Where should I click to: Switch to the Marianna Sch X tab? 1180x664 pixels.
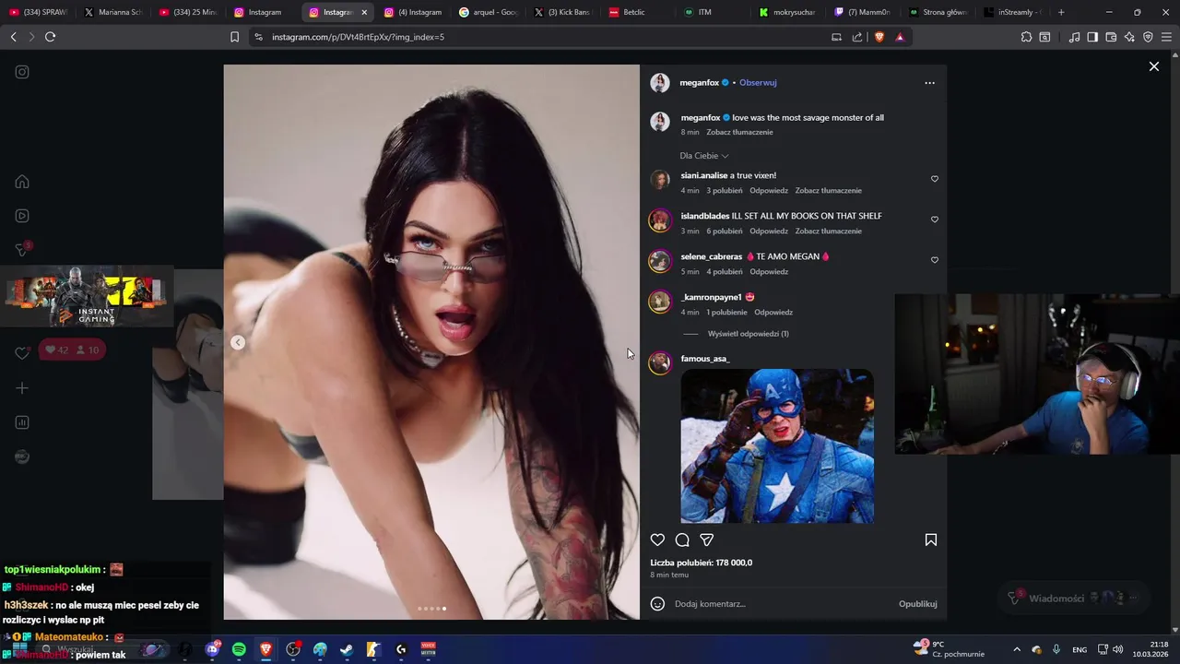point(112,12)
